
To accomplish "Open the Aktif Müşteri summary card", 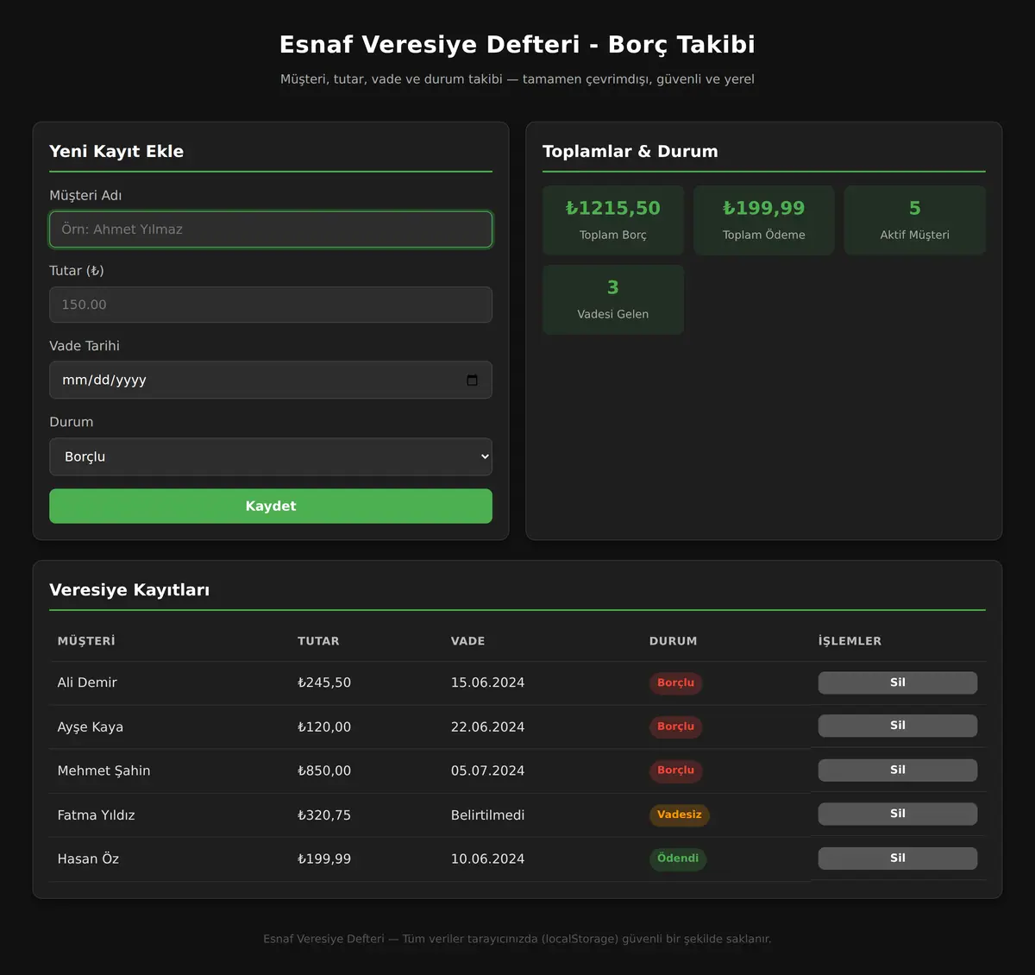I will [914, 220].
